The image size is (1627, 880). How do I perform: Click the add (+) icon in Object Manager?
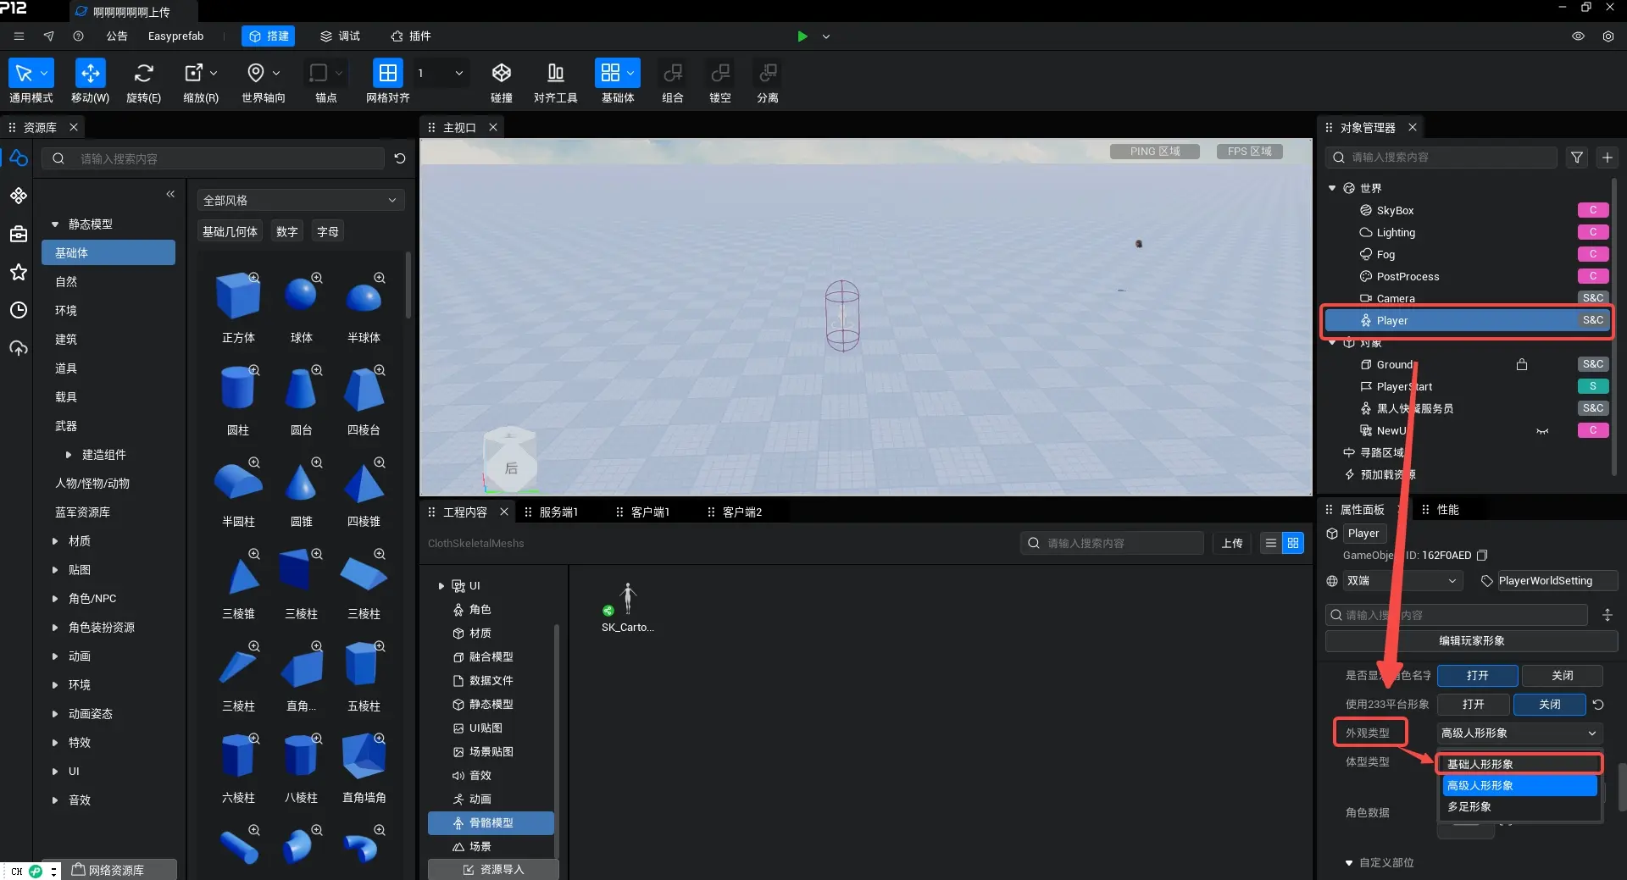(x=1607, y=158)
